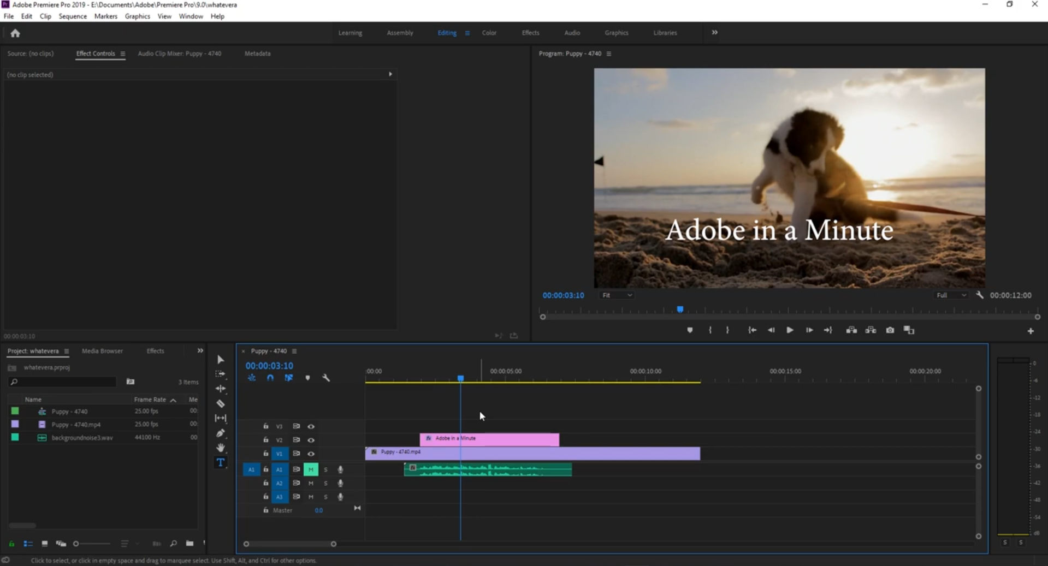Image resolution: width=1048 pixels, height=566 pixels.
Task: Expand the workspace overflow chevron
Action: click(714, 33)
